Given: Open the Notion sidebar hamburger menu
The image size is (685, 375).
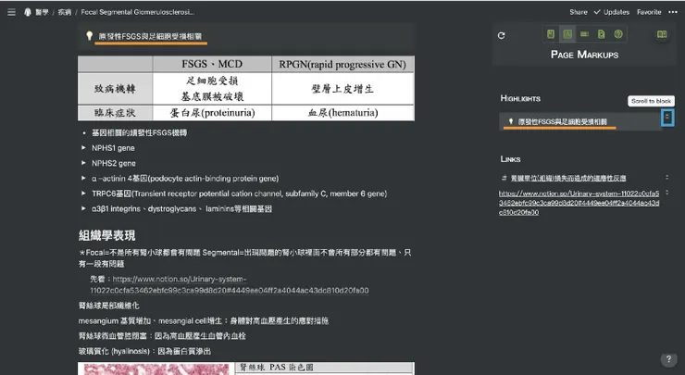Looking at the screenshot, I should (12, 12).
